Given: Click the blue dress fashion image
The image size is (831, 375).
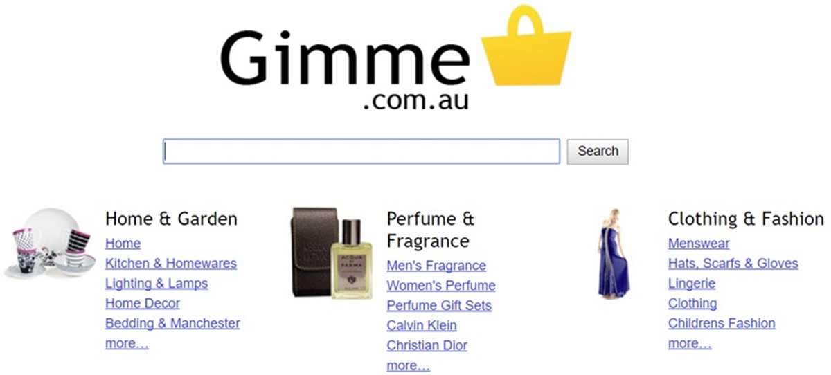Looking at the screenshot, I should 614,253.
